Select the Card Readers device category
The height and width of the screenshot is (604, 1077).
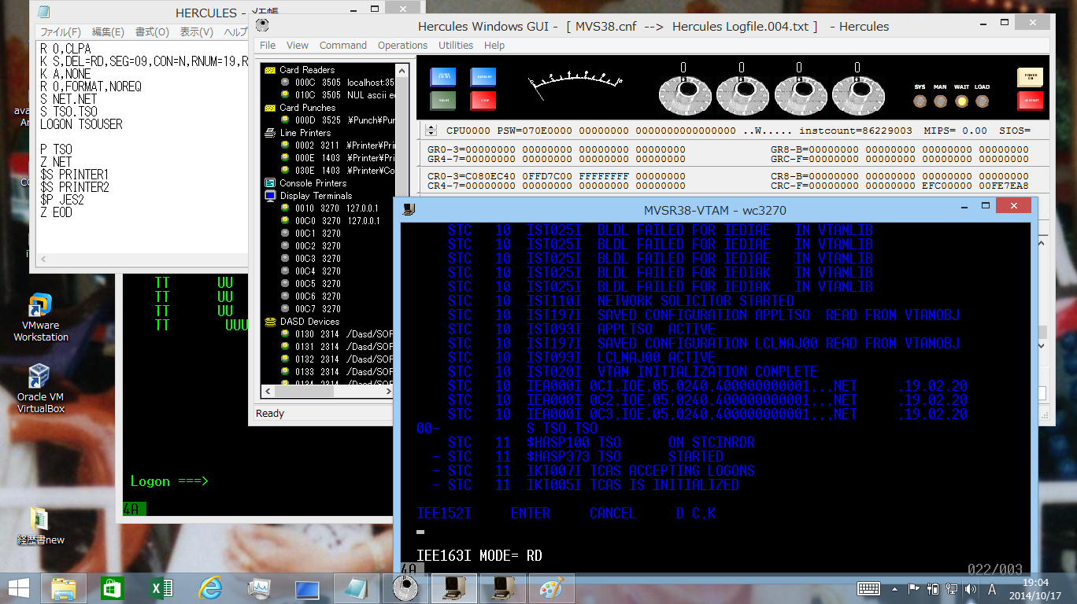(307, 70)
